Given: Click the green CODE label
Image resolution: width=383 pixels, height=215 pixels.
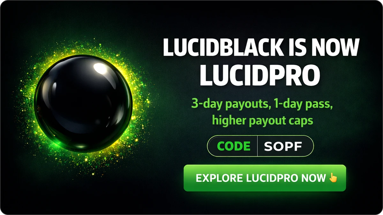Looking at the screenshot, I should tap(234, 146).
